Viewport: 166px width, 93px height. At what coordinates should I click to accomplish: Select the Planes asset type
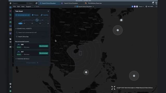point(35,15)
